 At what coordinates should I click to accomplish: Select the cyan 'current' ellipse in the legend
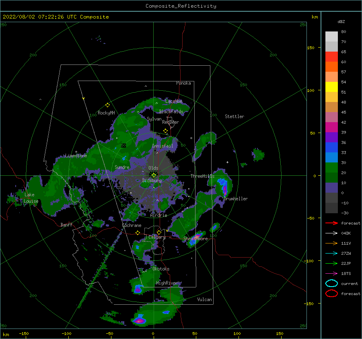(331, 283)
